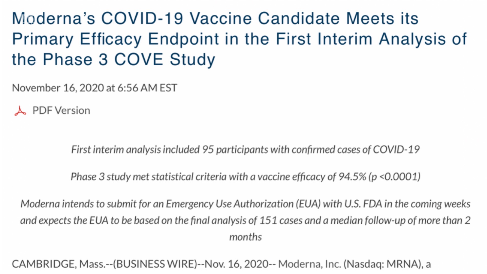Click the word 'months' ending the summary
Viewport: 487px width, 274px height.
[245, 237]
